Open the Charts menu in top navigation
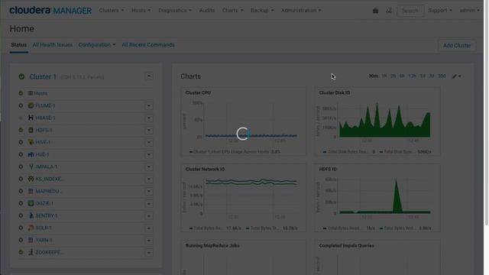The width and height of the screenshot is (489, 275). coord(232,10)
